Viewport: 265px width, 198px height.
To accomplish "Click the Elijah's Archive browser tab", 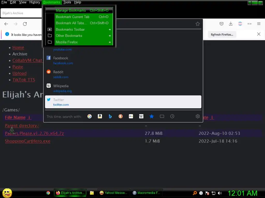I will coord(21,13).
